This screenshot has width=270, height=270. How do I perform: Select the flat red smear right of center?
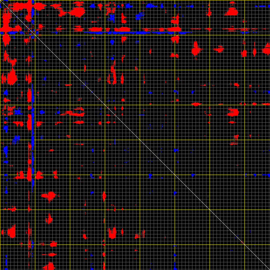tap(196, 104)
